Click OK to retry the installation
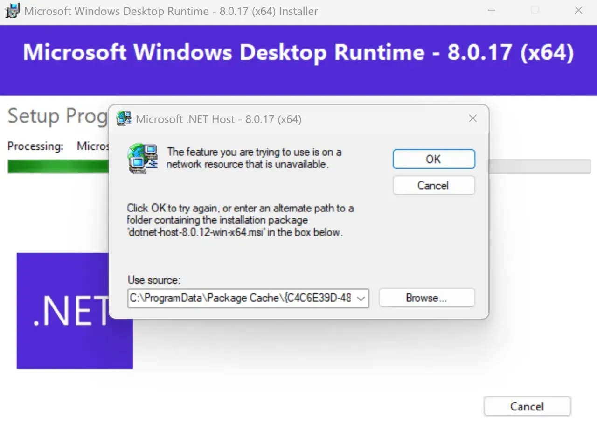Screen dimensions: 597x424 point(434,159)
